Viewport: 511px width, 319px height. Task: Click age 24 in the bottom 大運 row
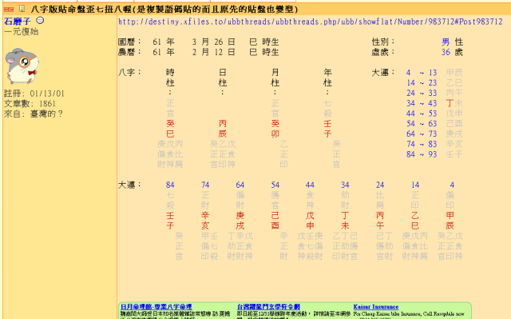point(380,185)
